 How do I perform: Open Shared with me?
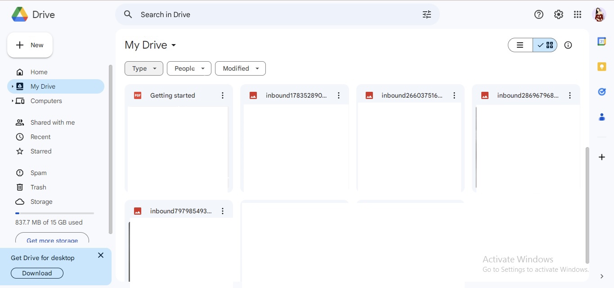tap(56, 122)
